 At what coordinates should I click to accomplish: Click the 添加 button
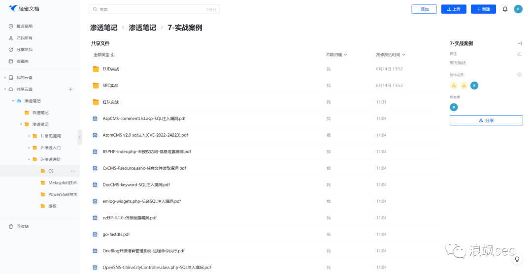tap(424, 9)
